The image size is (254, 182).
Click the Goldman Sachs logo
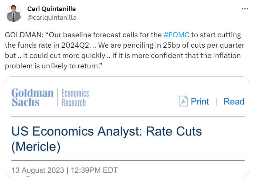tap(32, 97)
